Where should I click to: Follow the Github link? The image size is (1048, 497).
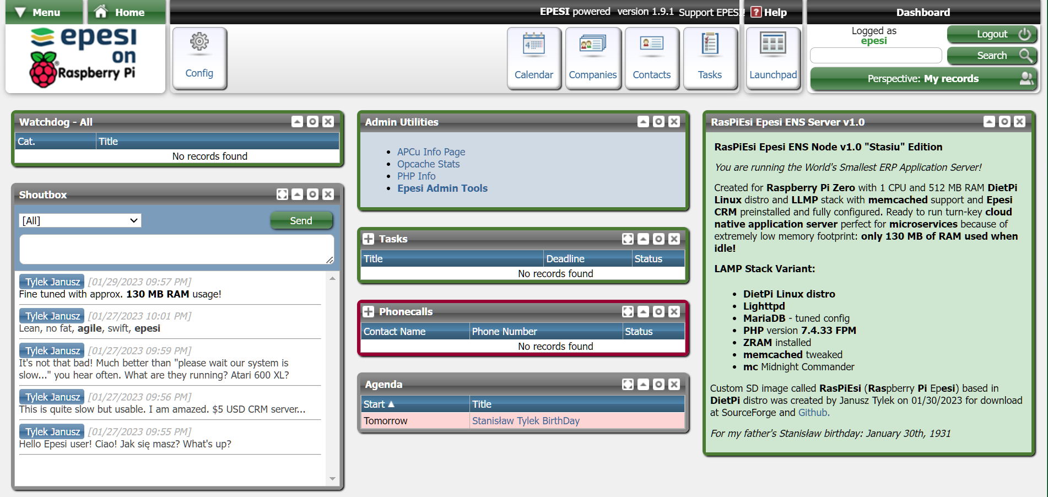(x=813, y=413)
